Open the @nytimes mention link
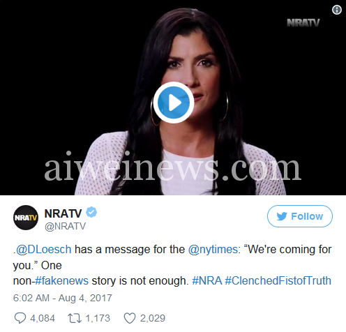Screen dimensions: 346x332 coord(213,250)
